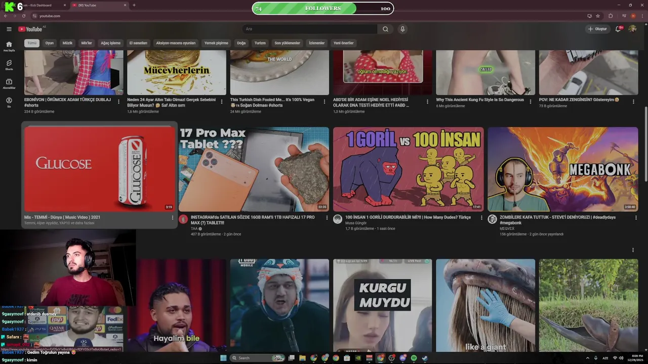This screenshot has height=364, width=648.
Task: Select the Aksiyon-macera oyunları chip
Action: [176, 43]
